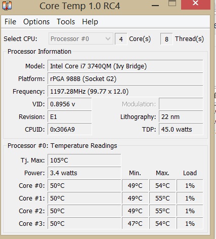This screenshot has height=239, width=216.
Task: Click the Platform field rPGA 988B
Action: coord(125,79)
